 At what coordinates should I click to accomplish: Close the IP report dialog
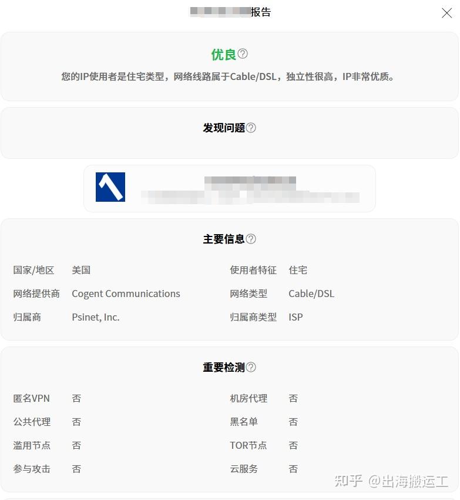coord(446,13)
